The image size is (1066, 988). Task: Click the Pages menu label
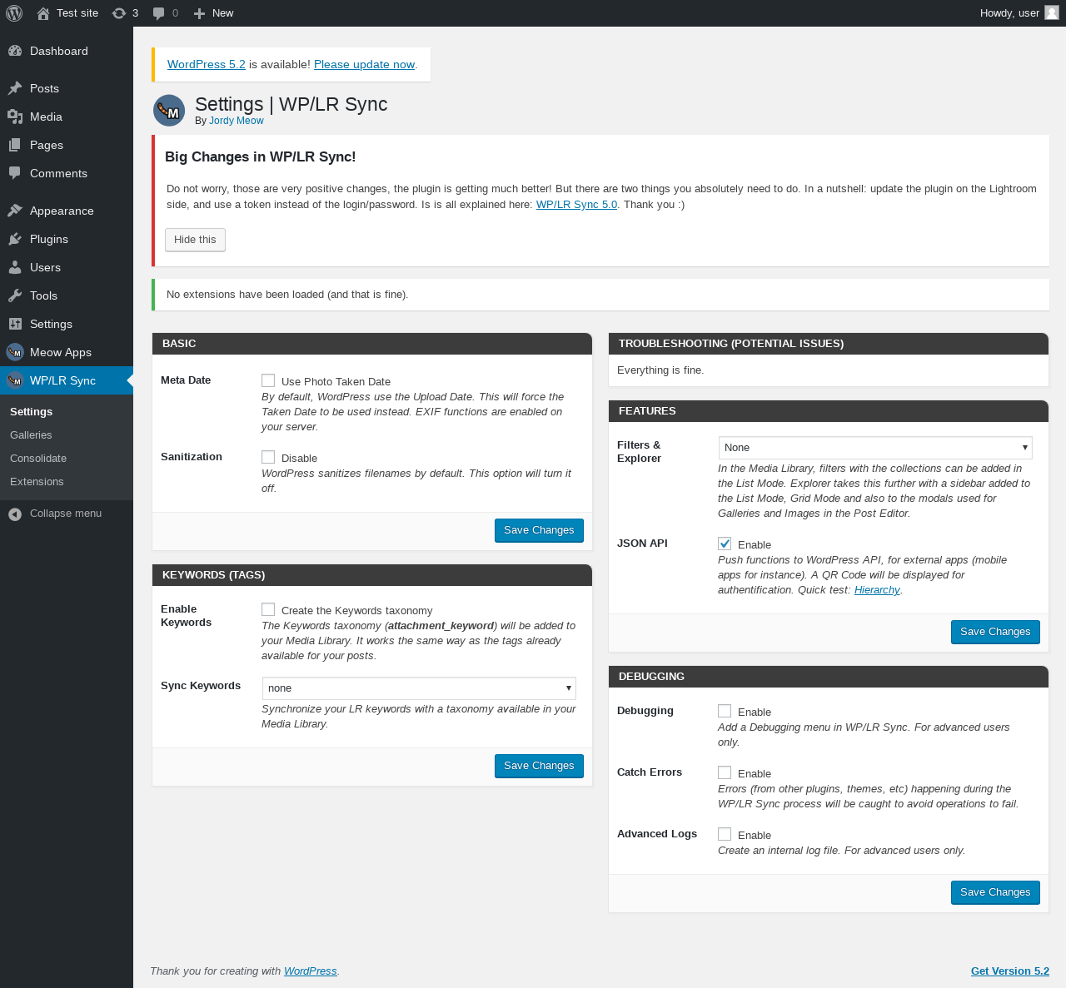[x=47, y=145]
